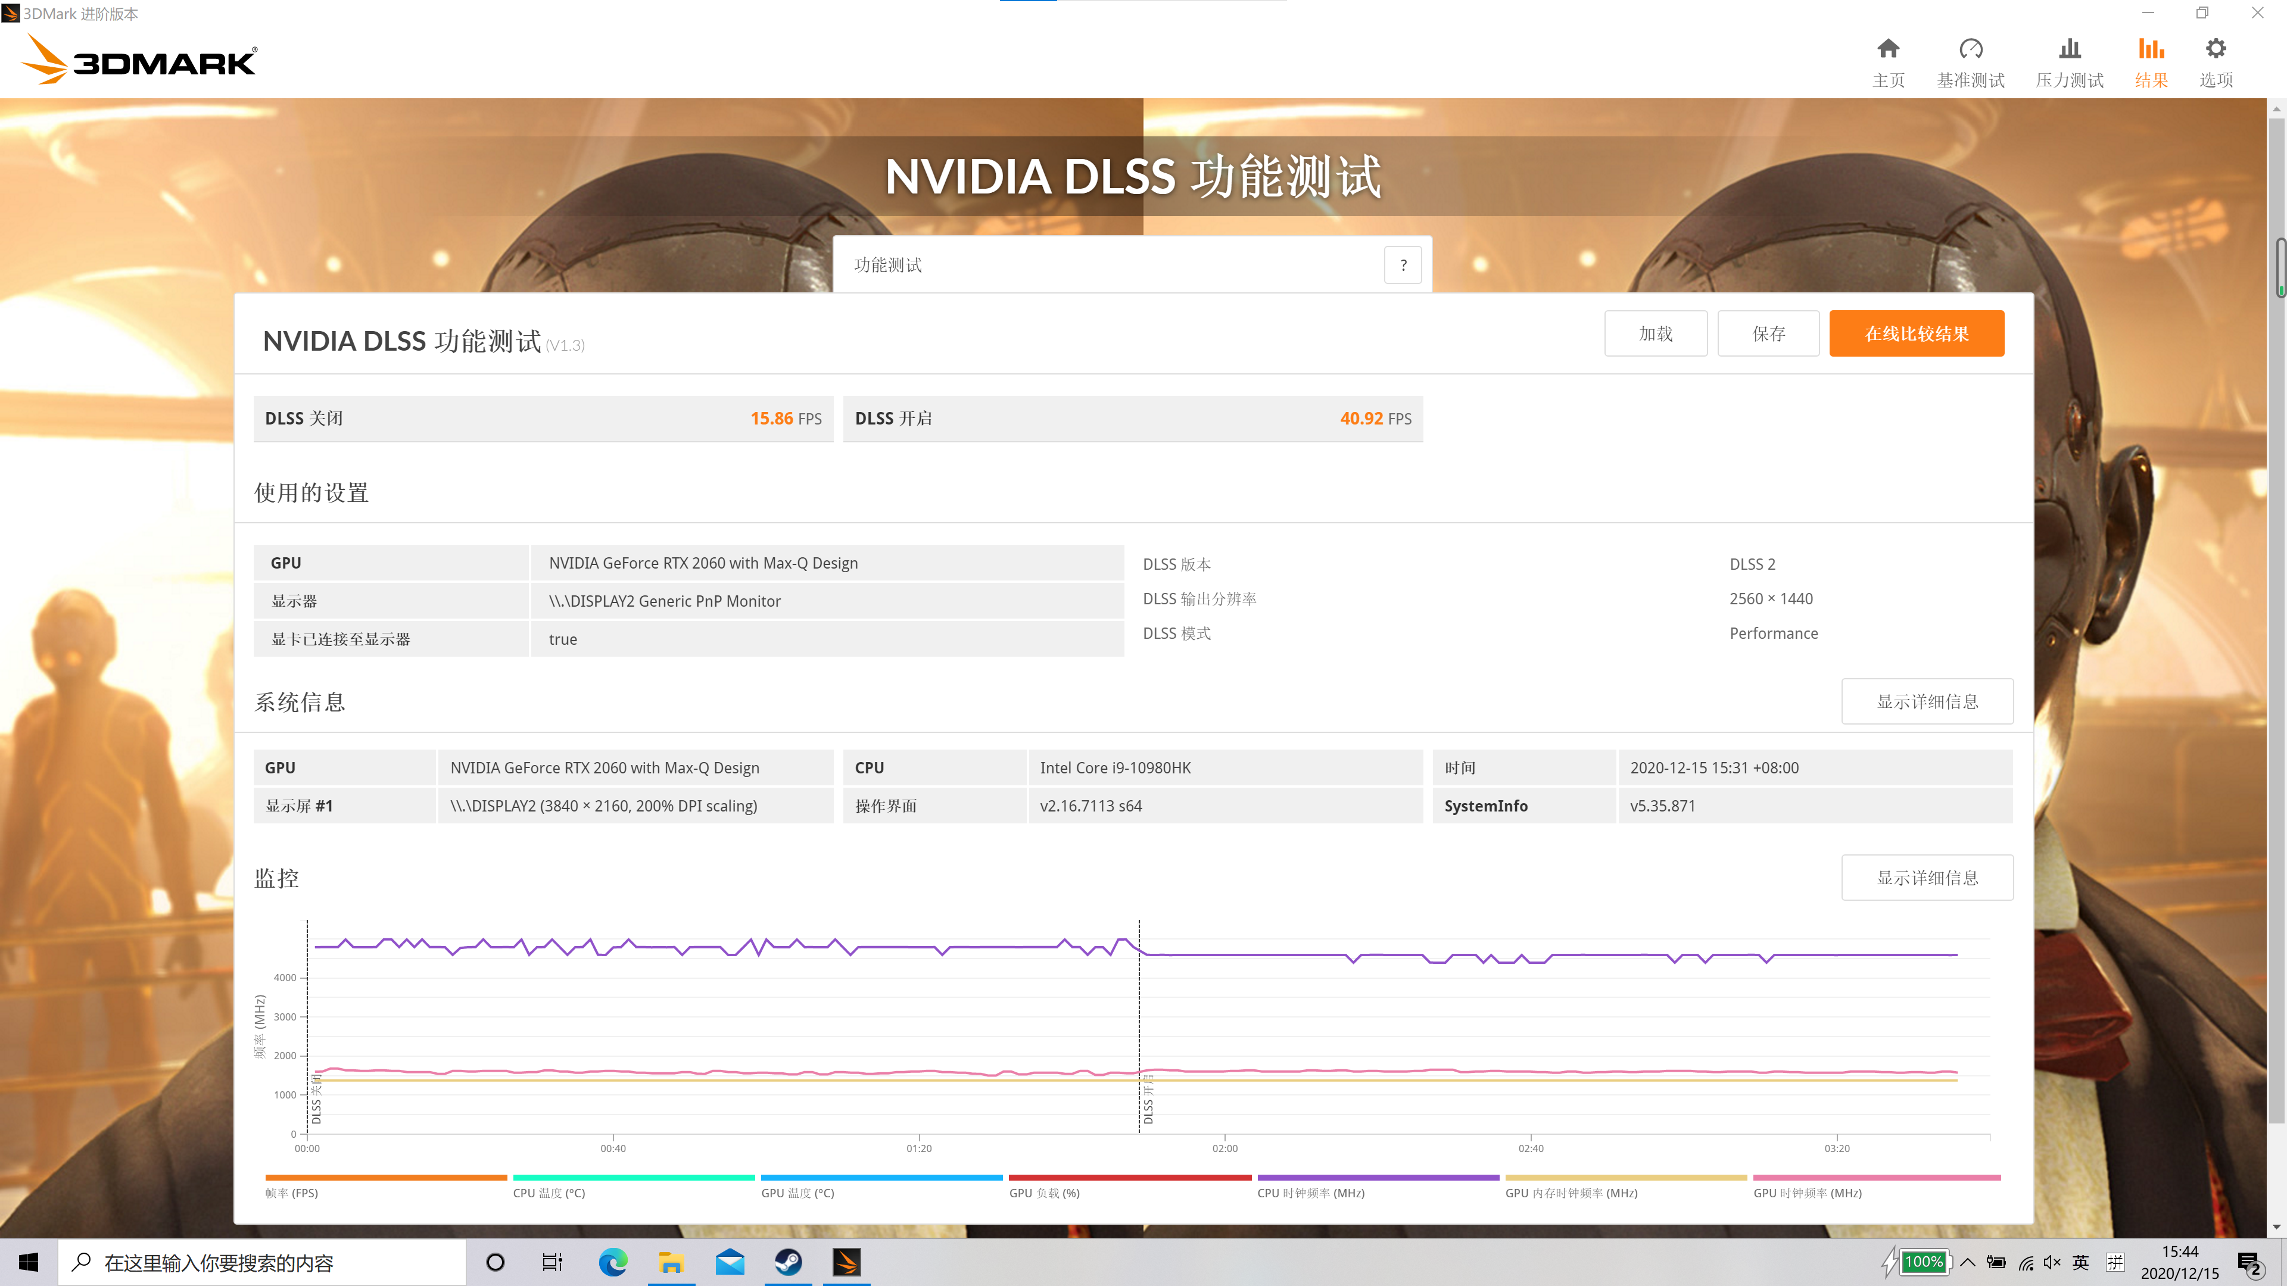Viewport: 2287px width, 1286px height.
Task: Click the 3DMark logo
Action: click(x=139, y=60)
